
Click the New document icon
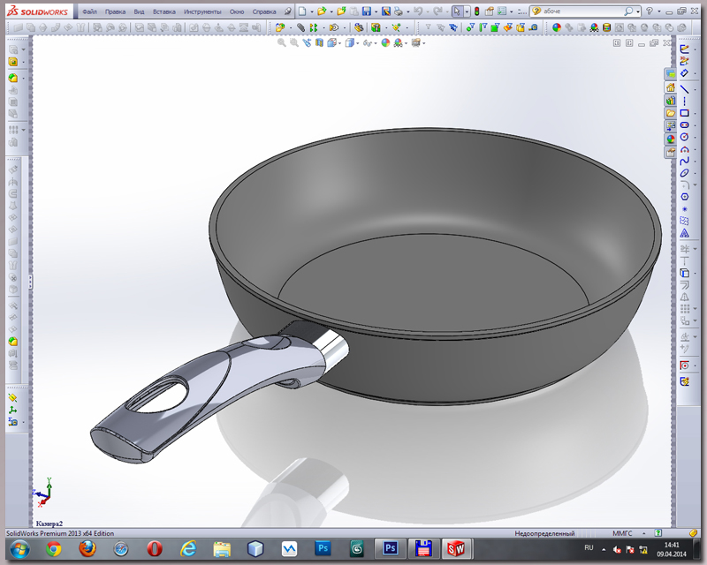(x=302, y=11)
